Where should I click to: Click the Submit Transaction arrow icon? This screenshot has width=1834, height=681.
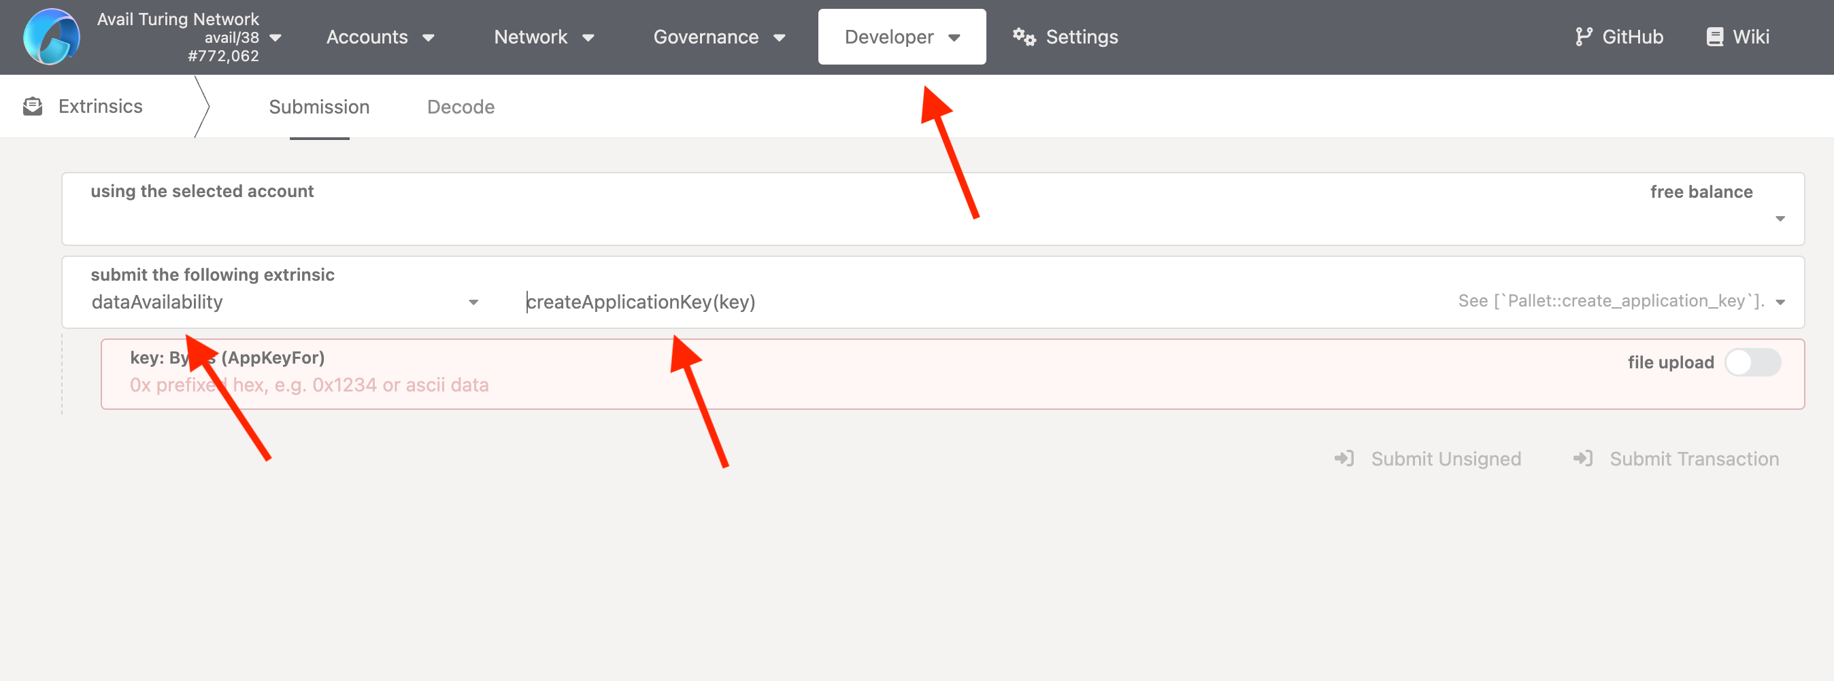click(x=1582, y=459)
